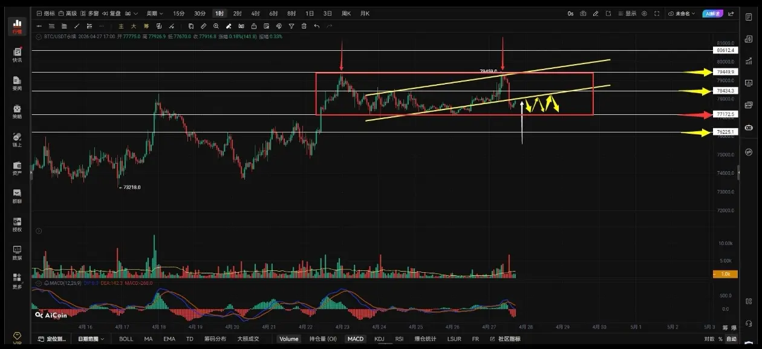
Task: Open the 更多 more sidebar icon
Action: point(17,281)
